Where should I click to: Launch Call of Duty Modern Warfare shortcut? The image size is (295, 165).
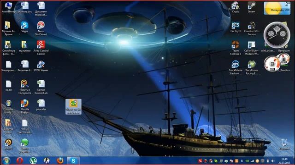click(x=252, y=48)
